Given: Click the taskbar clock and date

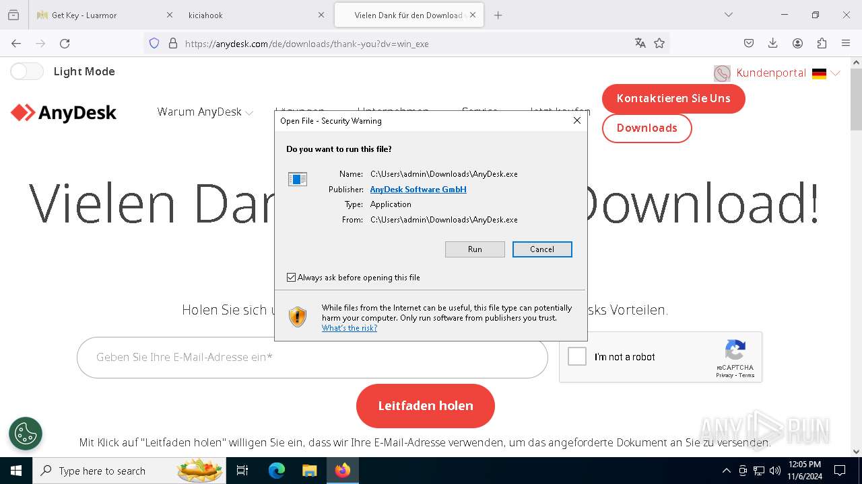Looking at the screenshot, I should coord(804,471).
